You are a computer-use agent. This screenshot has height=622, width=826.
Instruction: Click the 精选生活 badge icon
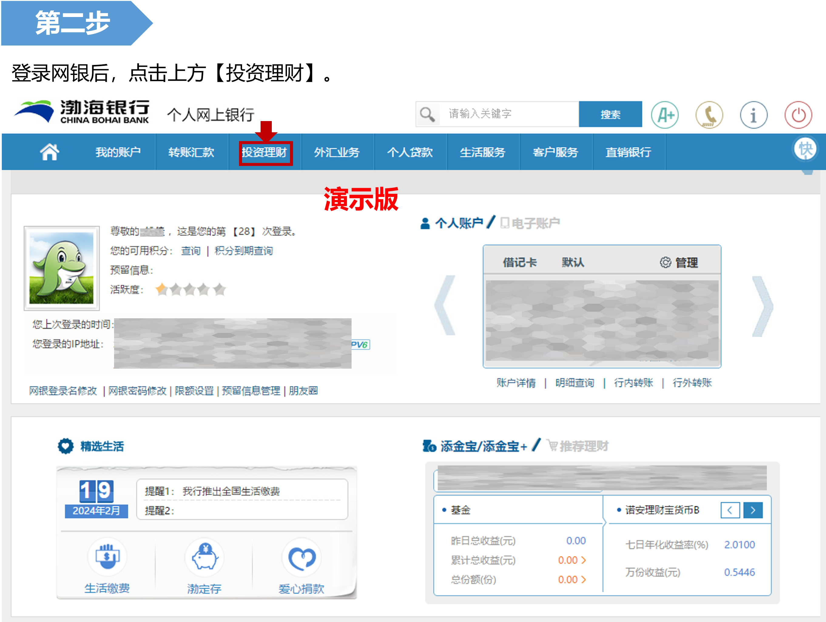click(66, 446)
